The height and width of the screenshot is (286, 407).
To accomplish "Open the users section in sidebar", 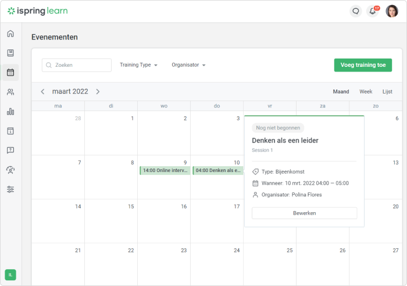I will click(10, 92).
